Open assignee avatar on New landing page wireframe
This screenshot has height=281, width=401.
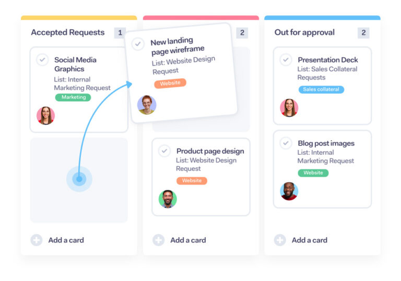tap(147, 105)
